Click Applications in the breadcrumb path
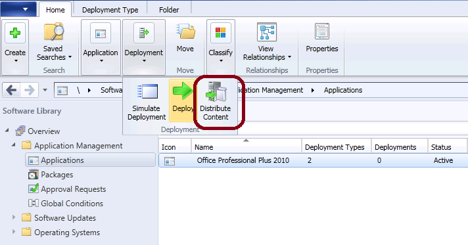The image size is (468, 245). pyautogui.click(x=343, y=90)
